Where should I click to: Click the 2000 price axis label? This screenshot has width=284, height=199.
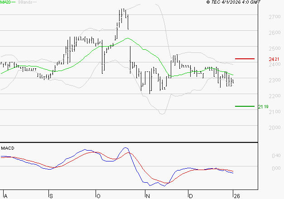click(274, 128)
